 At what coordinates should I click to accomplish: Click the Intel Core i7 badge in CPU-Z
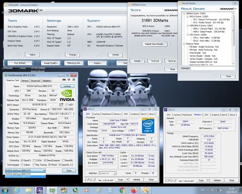[148, 125]
